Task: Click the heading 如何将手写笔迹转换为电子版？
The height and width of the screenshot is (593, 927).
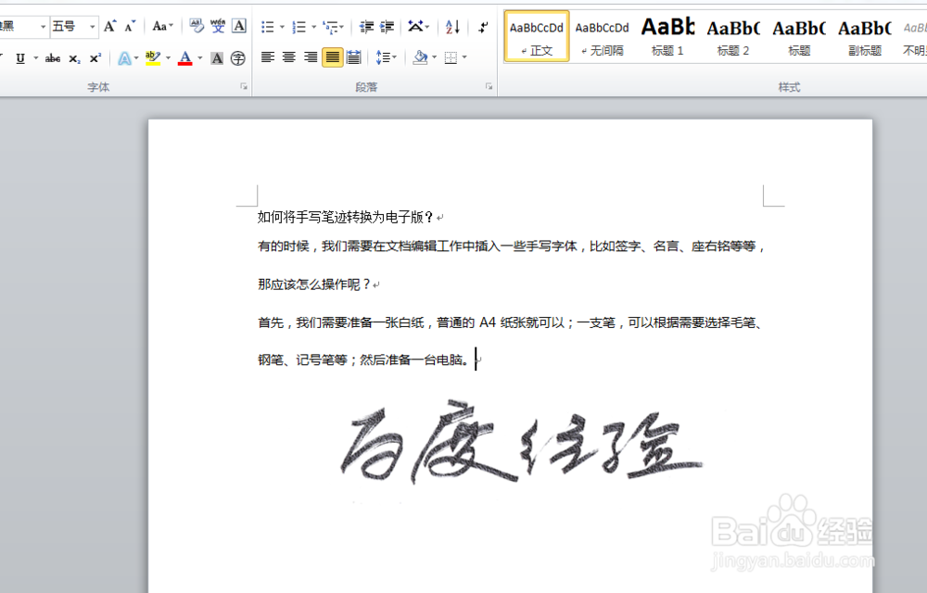Action: 346,218
